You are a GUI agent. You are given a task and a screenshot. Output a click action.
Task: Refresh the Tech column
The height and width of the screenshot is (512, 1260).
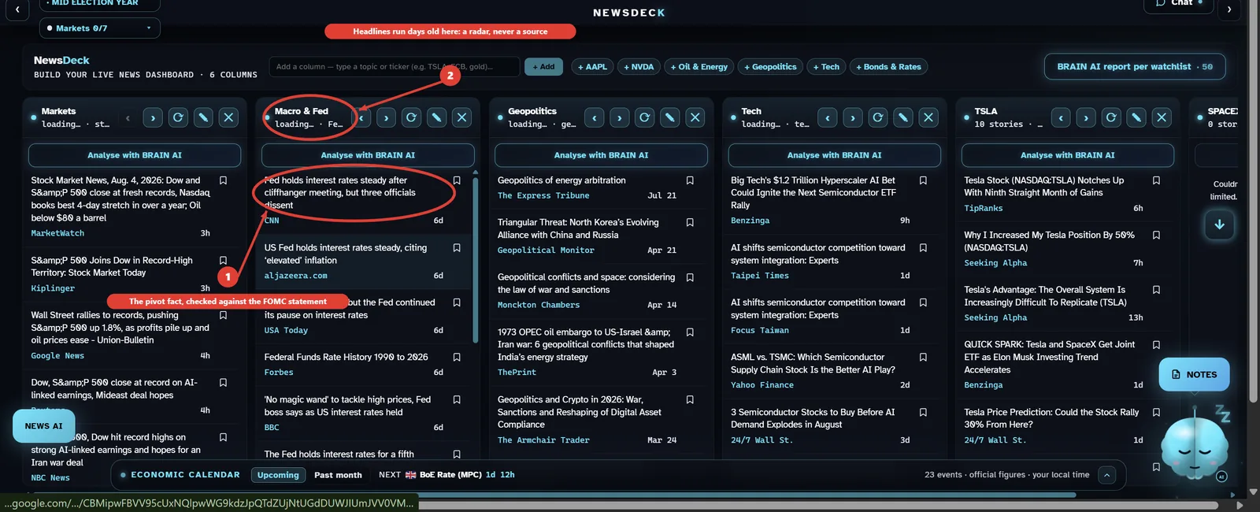pos(878,117)
